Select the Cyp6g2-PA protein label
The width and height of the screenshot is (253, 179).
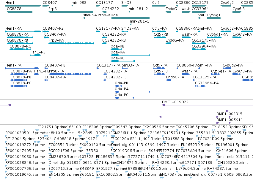[x=233, y=65]
